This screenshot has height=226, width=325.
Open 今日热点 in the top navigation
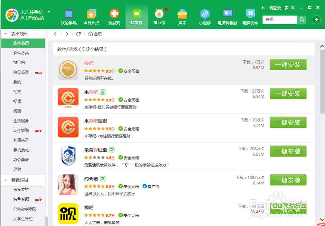pos(91,17)
